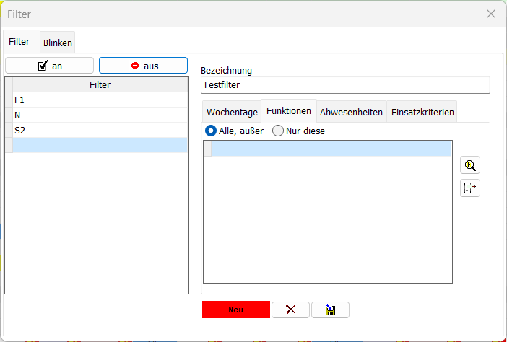Deactivate filter with the 'aus' button
This screenshot has height=342, width=507.
coord(143,66)
